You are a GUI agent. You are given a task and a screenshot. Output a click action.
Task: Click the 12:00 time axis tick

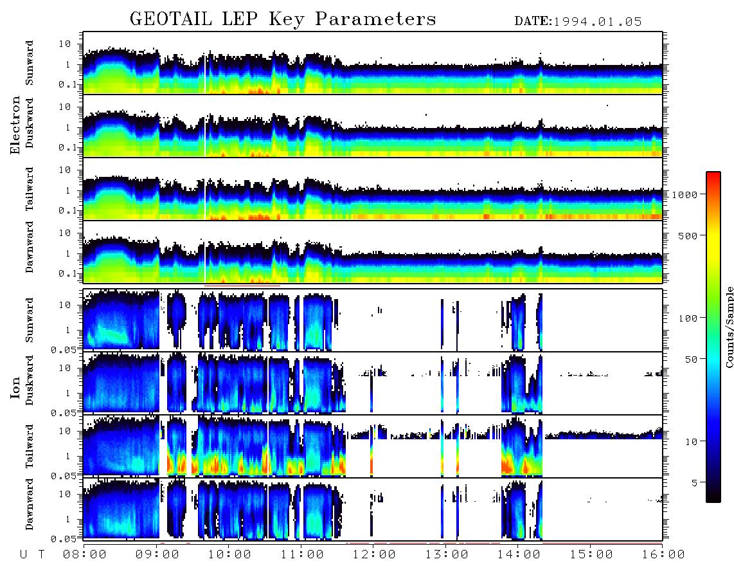click(x=375, y=555)
